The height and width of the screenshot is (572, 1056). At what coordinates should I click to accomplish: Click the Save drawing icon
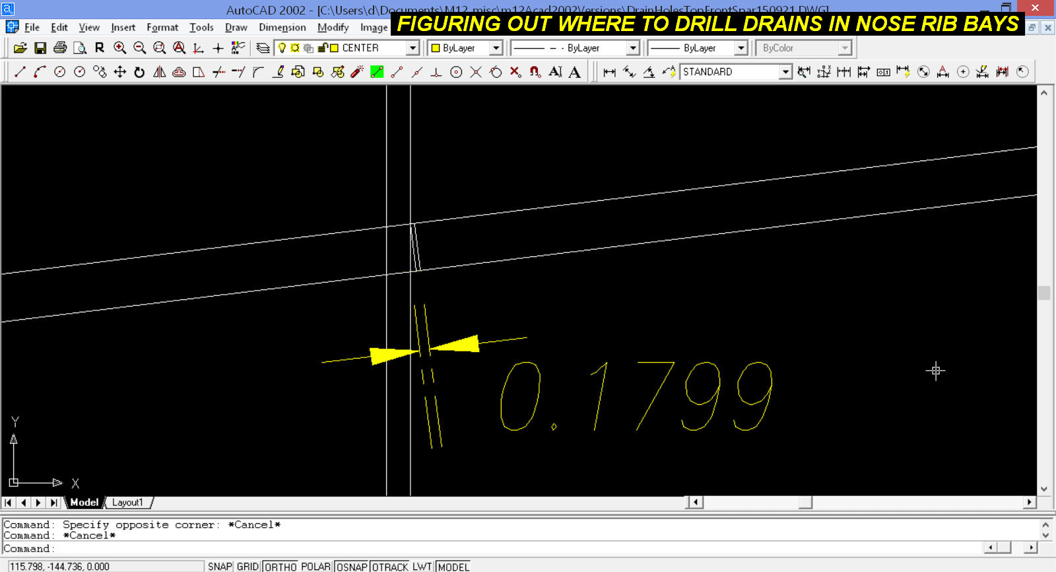coord(40,48)
